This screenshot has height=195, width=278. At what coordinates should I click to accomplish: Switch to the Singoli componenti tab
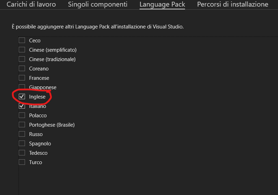point(98,5)
